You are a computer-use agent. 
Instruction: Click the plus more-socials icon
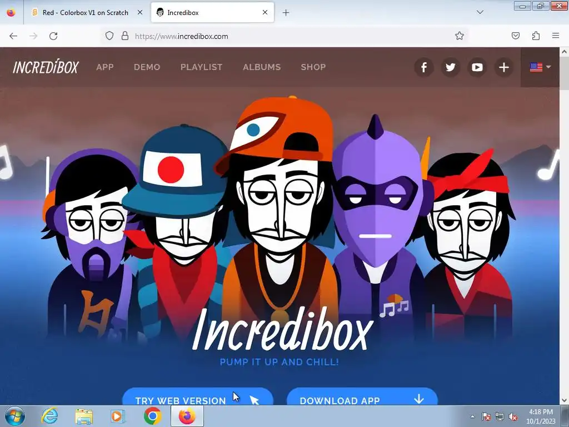click(x=503, y=67)
